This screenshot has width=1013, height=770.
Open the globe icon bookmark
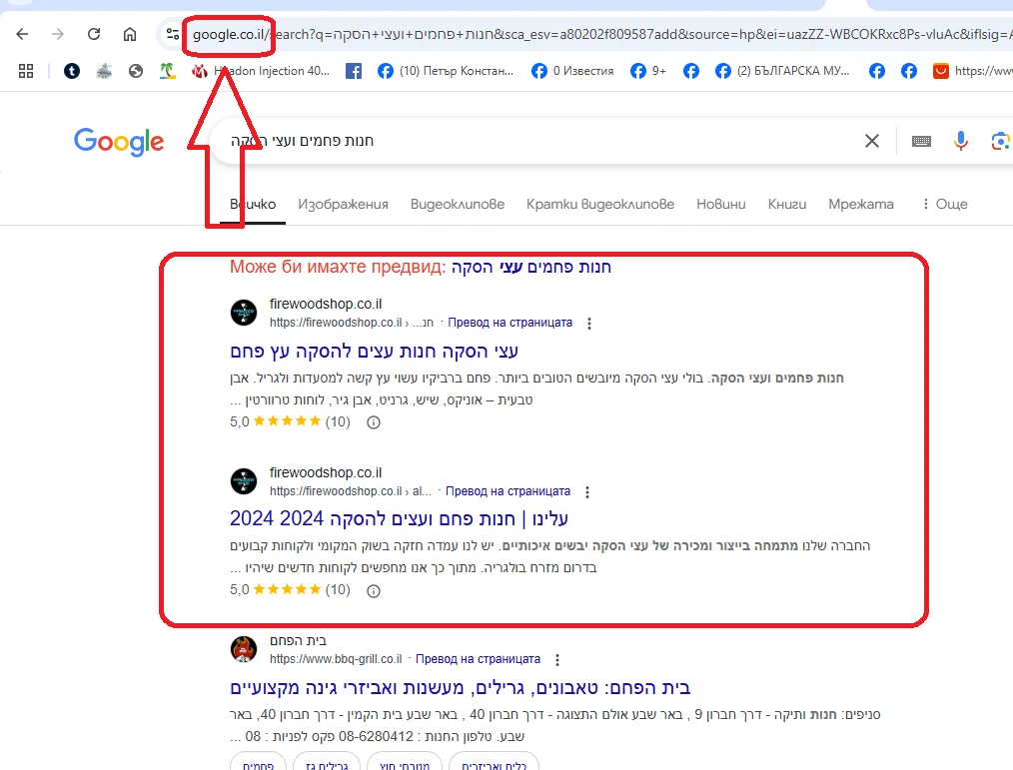[x=136, y=71]
